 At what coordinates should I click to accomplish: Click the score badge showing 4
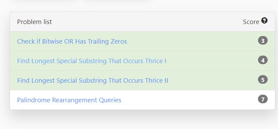(x=263, y=60)
